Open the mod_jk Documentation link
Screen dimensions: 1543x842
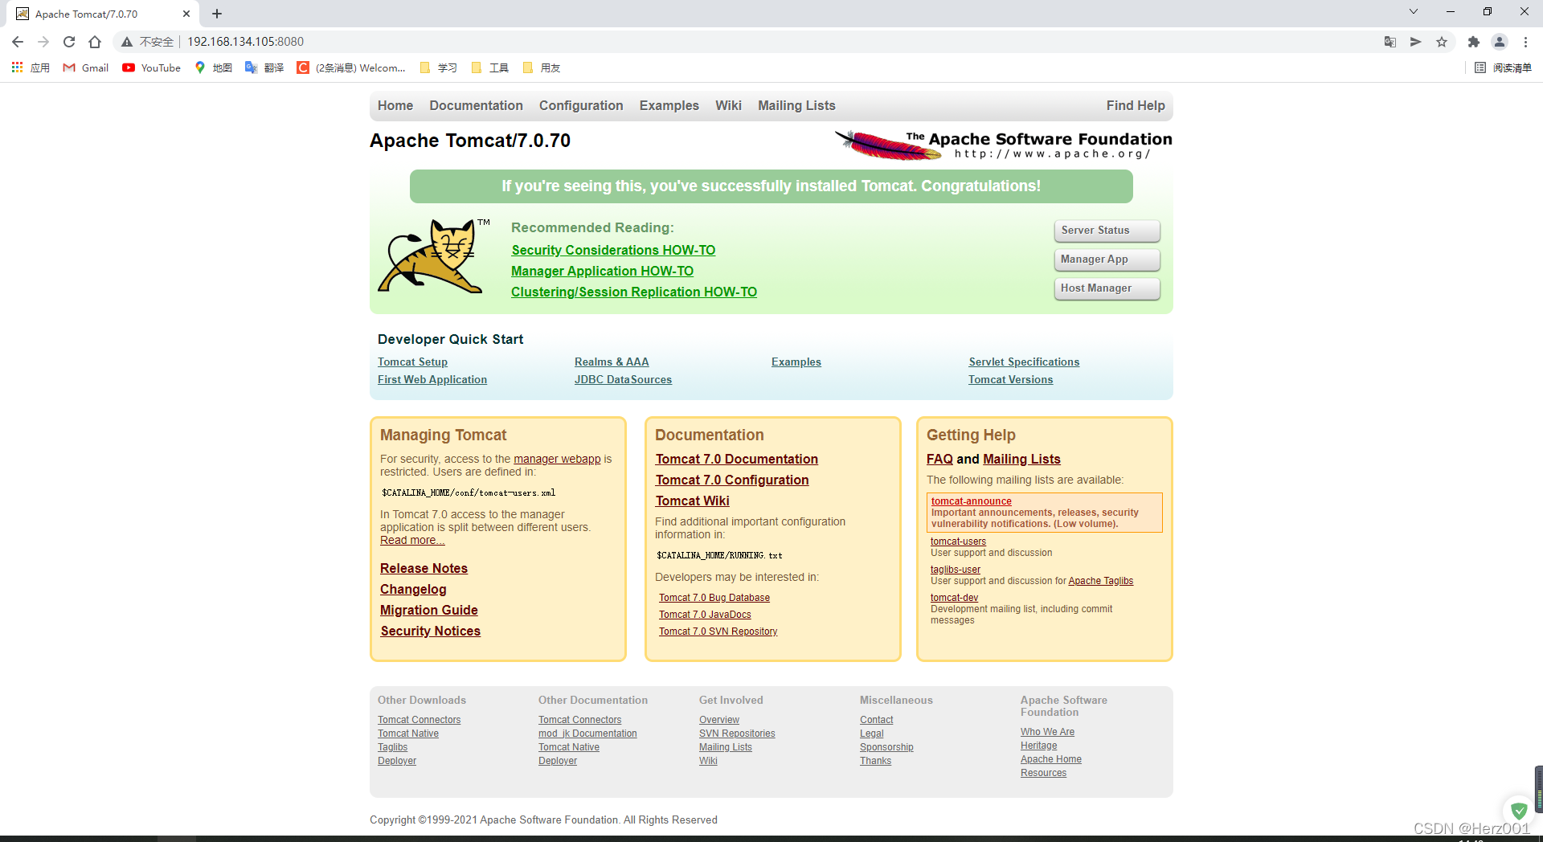coord(587,734)
